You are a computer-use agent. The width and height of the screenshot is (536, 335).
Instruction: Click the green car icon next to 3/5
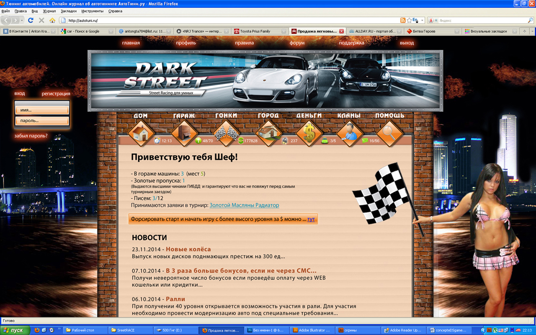pos(325,141)
